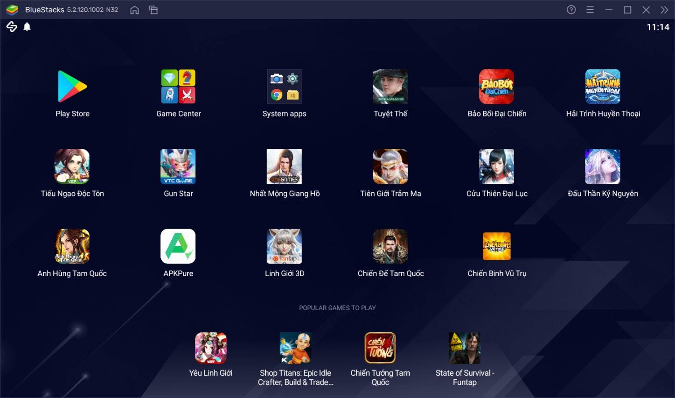Open the BlueStacks help icon

point(571,10)
